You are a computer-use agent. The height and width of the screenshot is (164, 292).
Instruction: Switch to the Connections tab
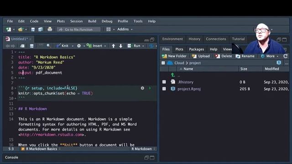216,39
